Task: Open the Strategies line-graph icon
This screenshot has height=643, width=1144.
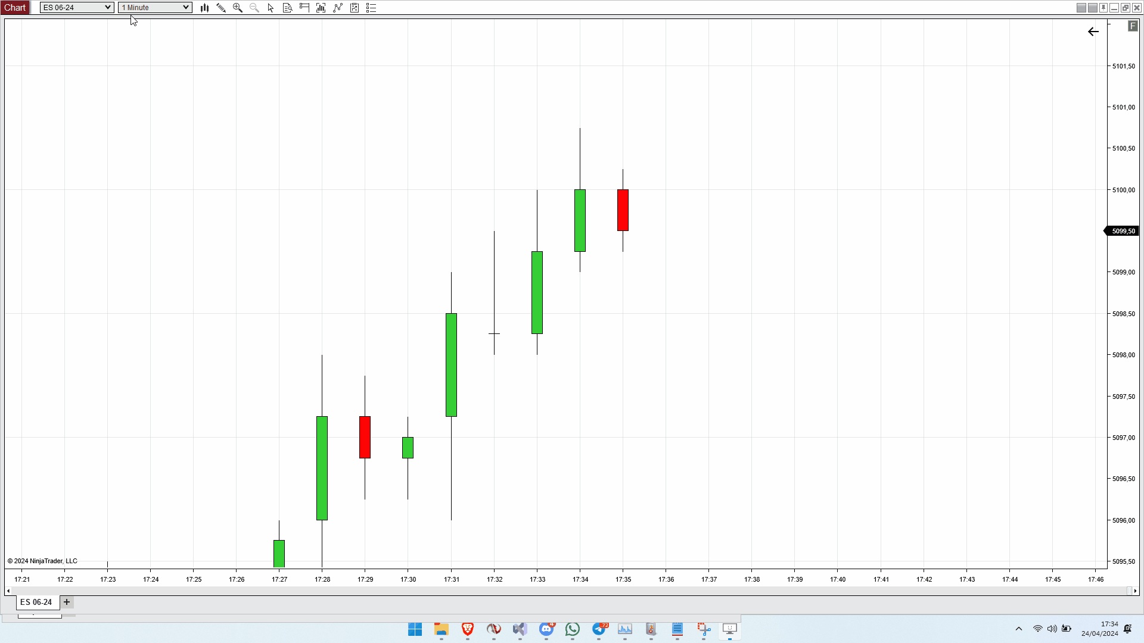Action: point(338,8)
